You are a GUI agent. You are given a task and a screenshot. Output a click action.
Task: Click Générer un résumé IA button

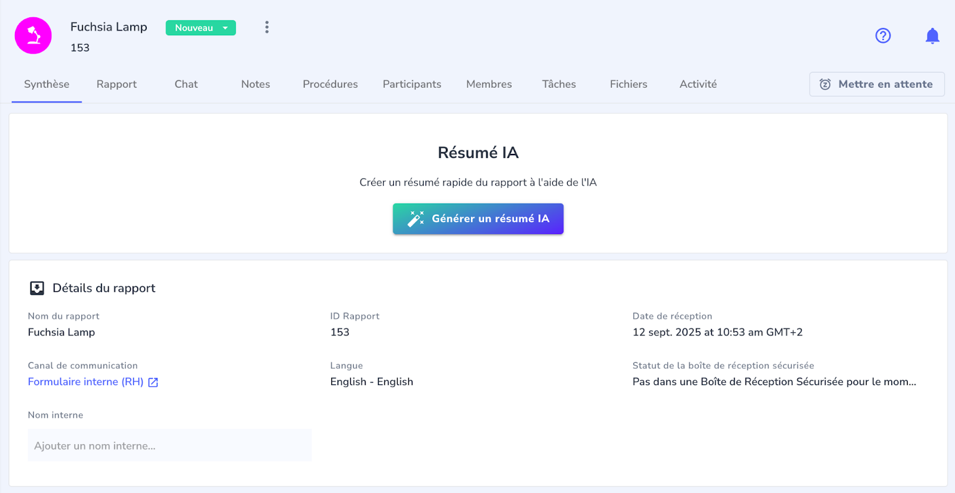(x=478, y=218)
